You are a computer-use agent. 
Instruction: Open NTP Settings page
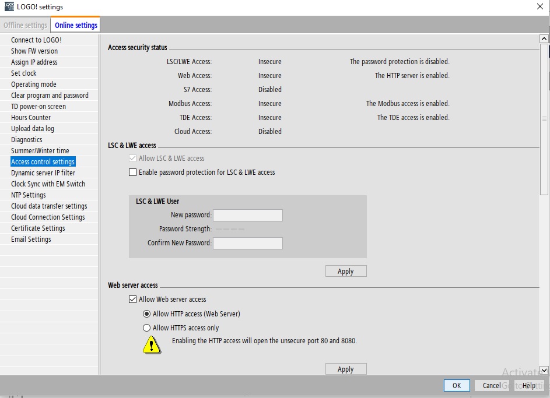click(29, 195)
